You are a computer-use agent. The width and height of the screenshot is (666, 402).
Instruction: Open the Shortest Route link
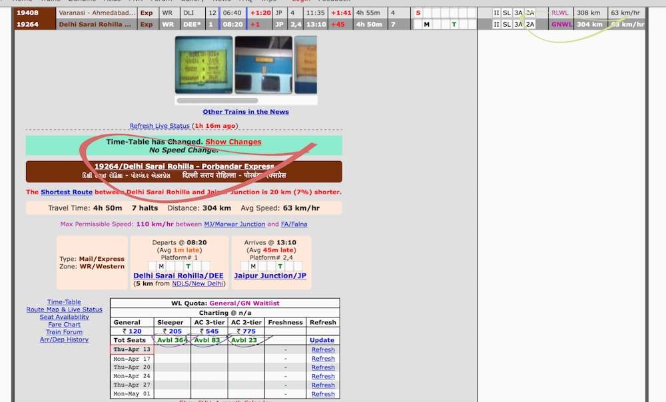tap(67, 192)
